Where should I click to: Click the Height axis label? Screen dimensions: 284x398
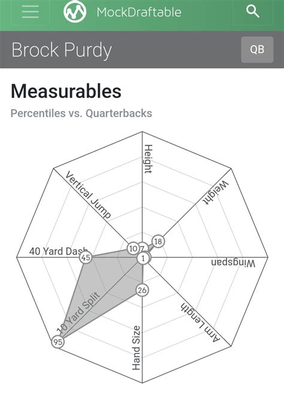click(148, 159)
